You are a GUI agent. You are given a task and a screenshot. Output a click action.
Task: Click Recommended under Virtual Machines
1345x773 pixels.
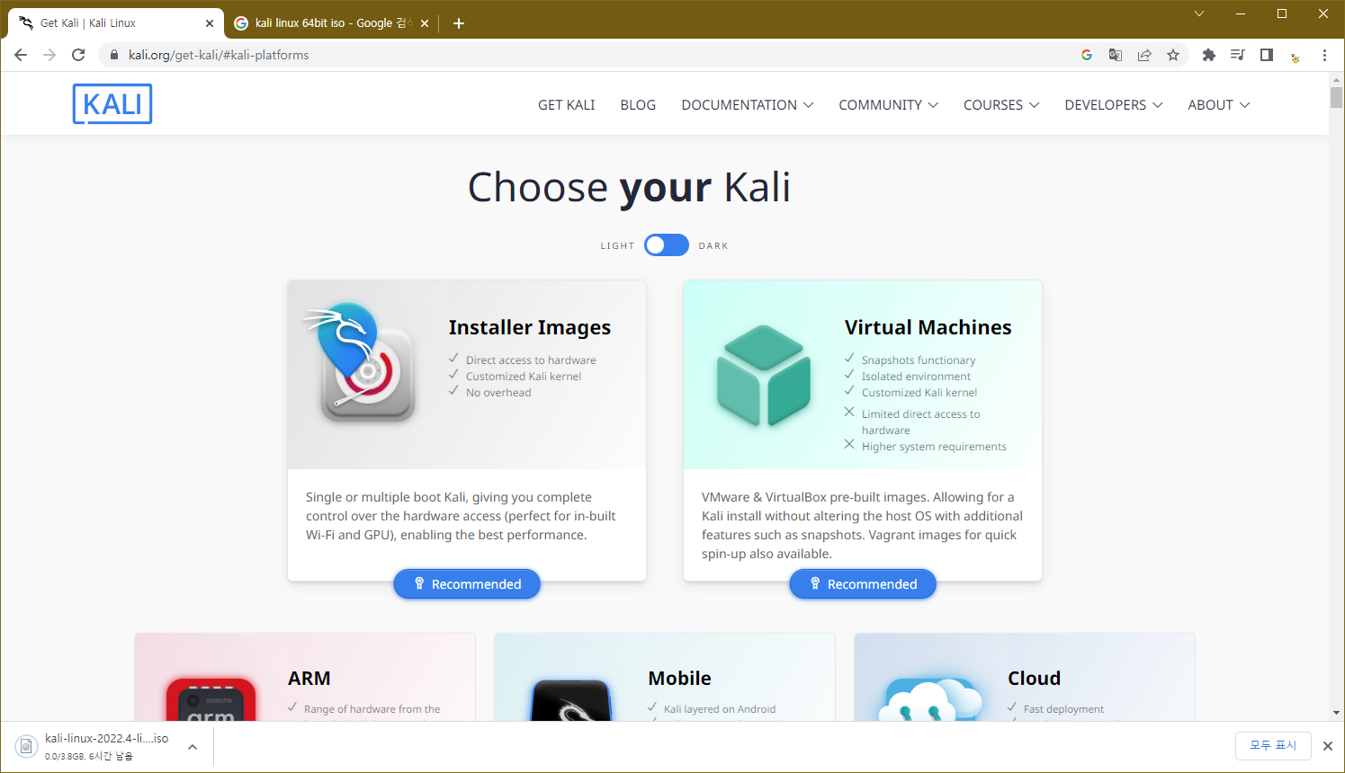point(863,584)
